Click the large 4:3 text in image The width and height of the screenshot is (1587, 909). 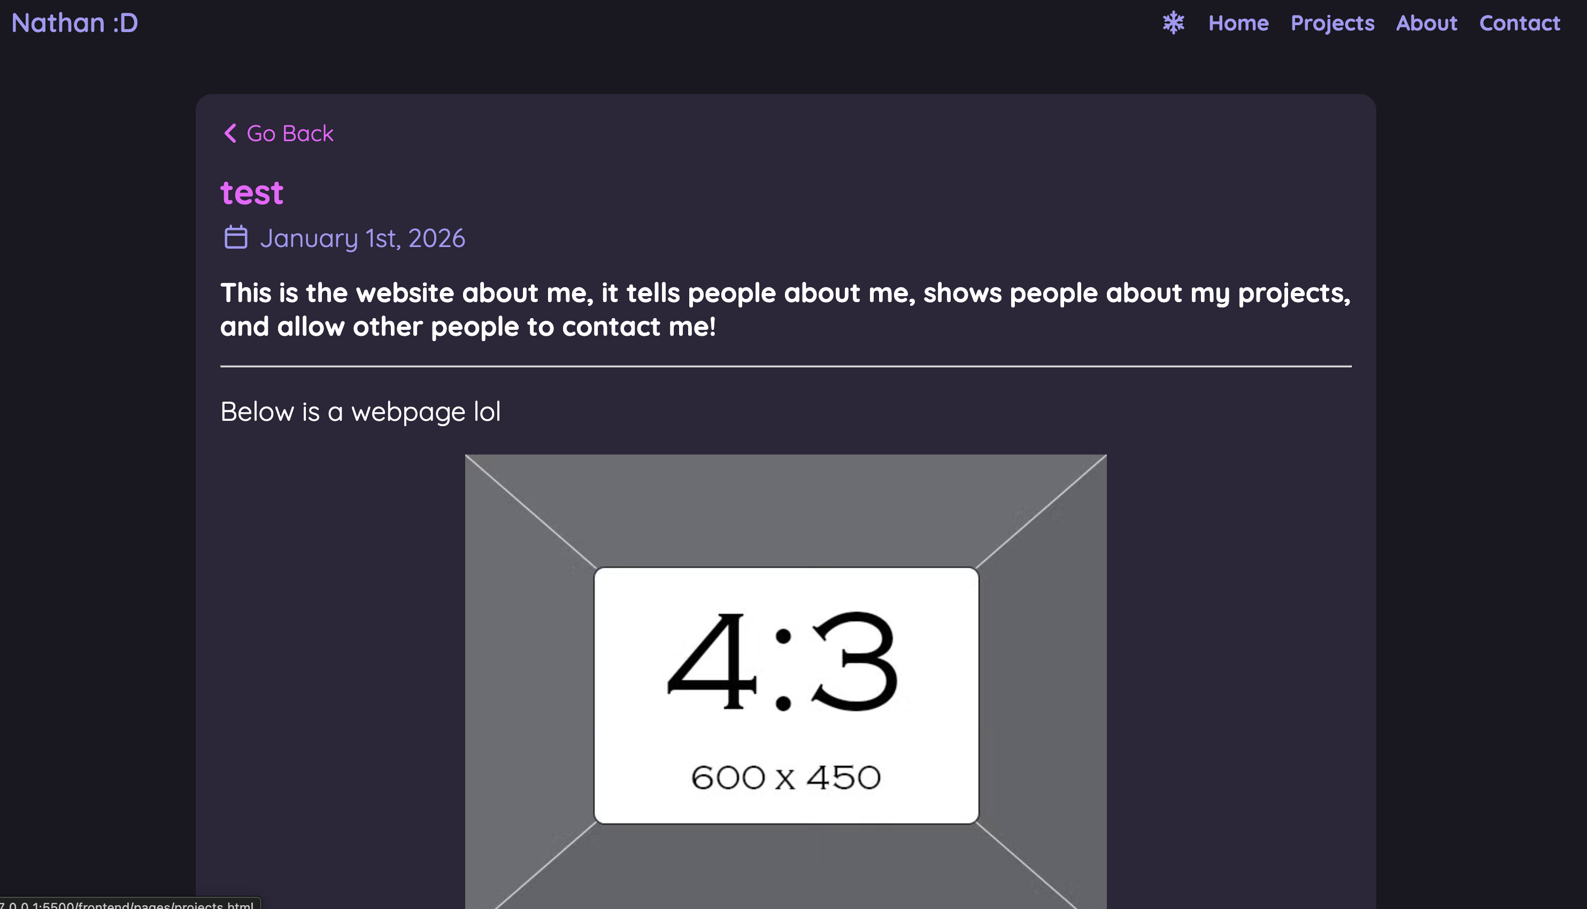[x=783, y=662]
